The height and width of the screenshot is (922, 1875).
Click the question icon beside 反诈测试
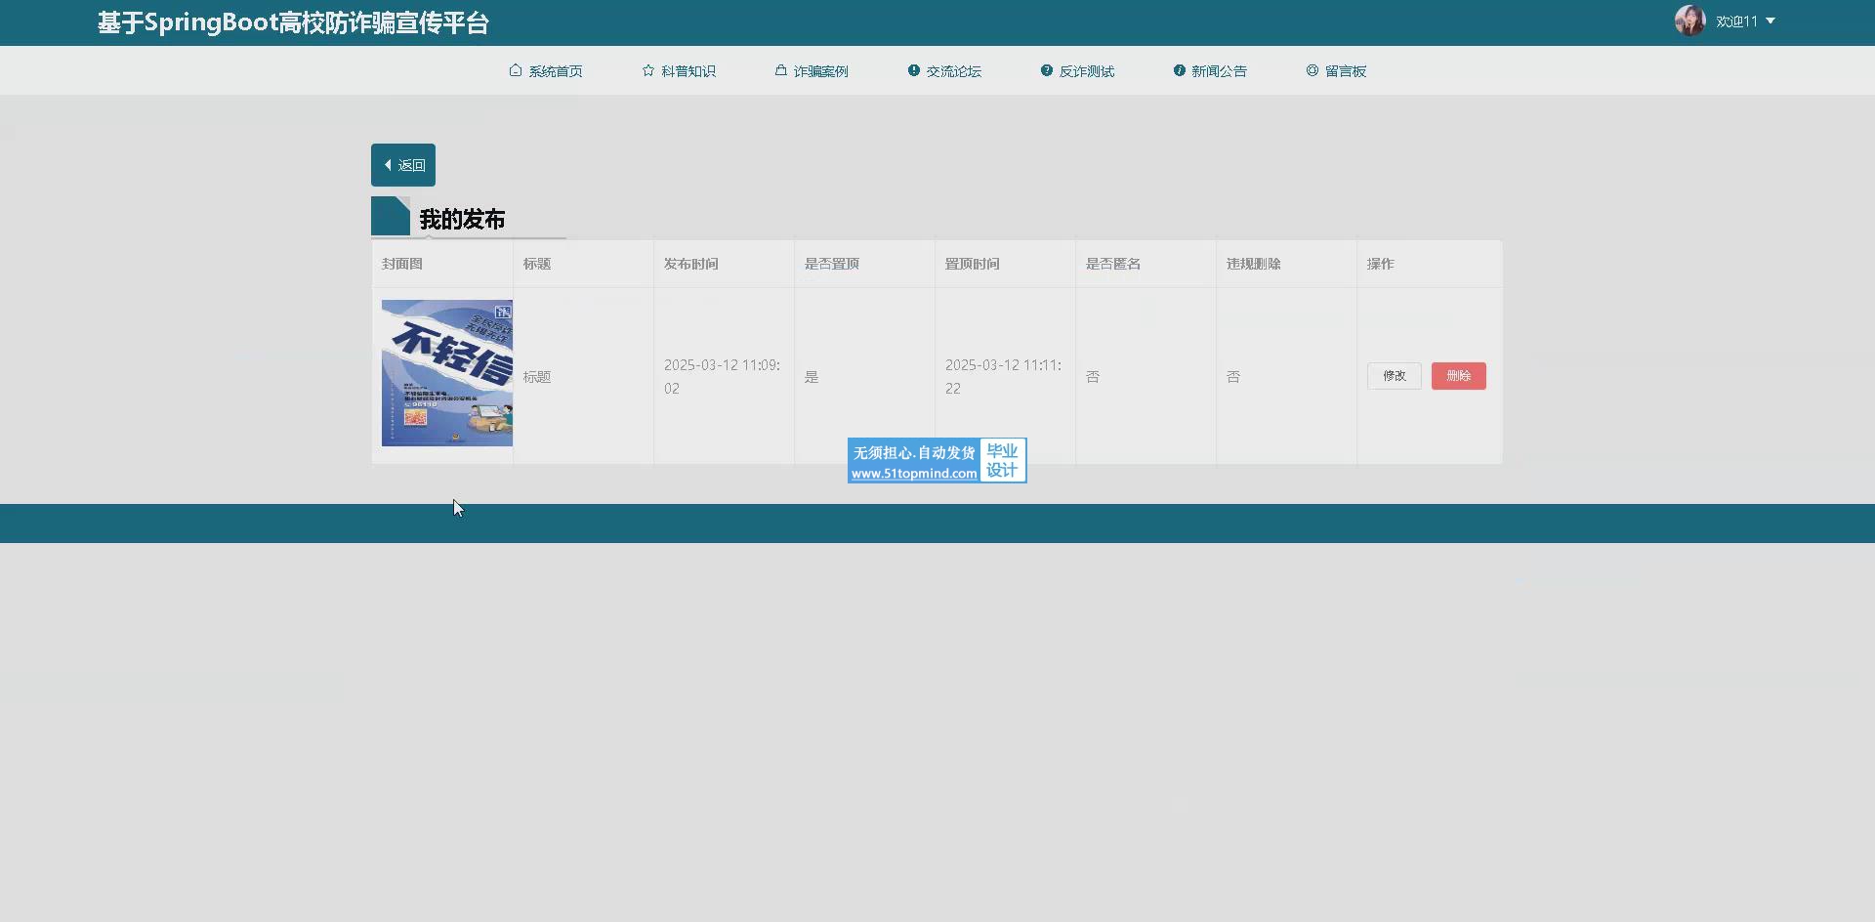[1047, 70]
